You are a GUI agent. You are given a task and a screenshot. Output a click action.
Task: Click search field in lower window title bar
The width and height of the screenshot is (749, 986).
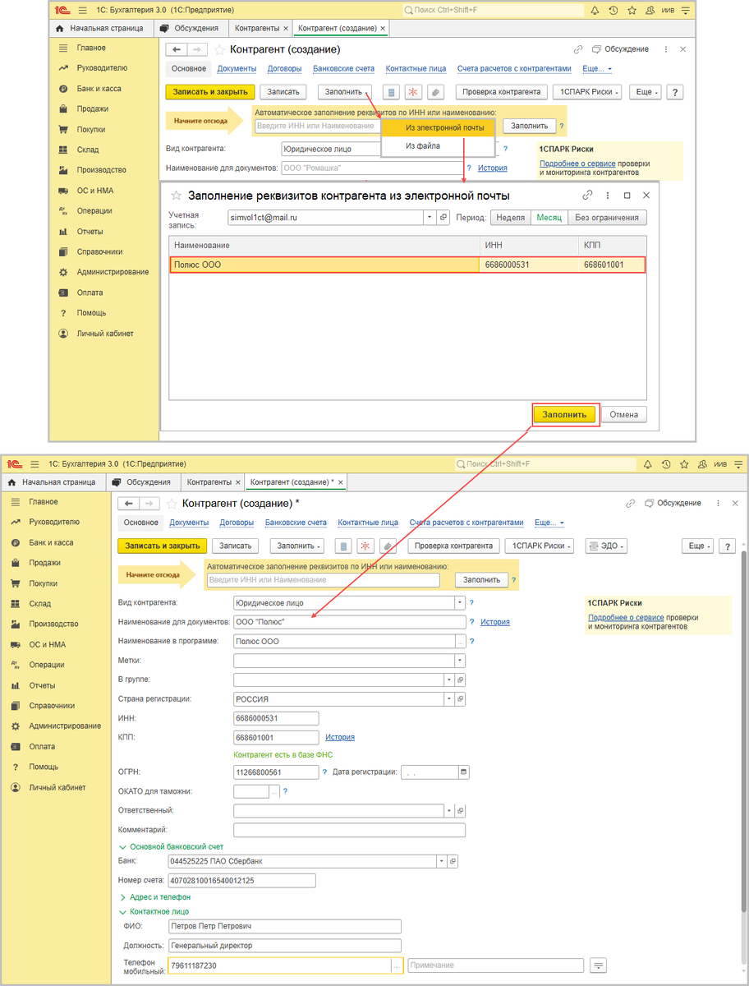click(545, 464)
